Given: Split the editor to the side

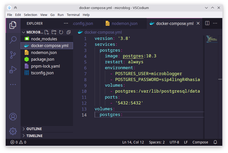Looking at the screenshot, I should tap(207, 23).
